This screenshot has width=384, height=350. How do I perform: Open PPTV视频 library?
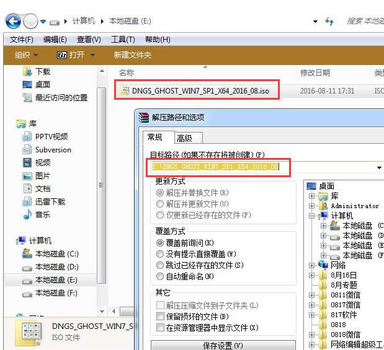(51, 136)
